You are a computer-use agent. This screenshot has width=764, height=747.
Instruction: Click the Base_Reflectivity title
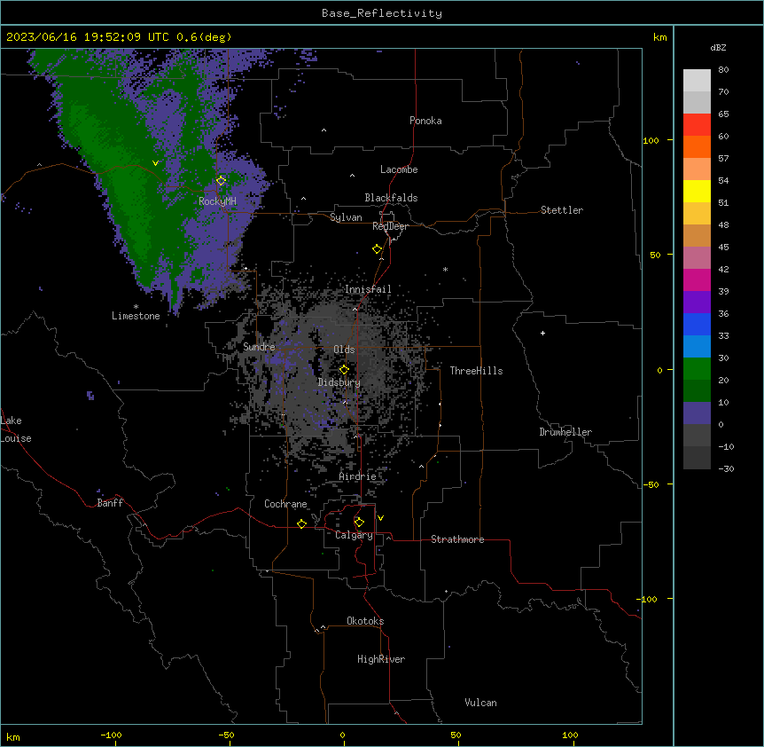[x=382, y=13]
